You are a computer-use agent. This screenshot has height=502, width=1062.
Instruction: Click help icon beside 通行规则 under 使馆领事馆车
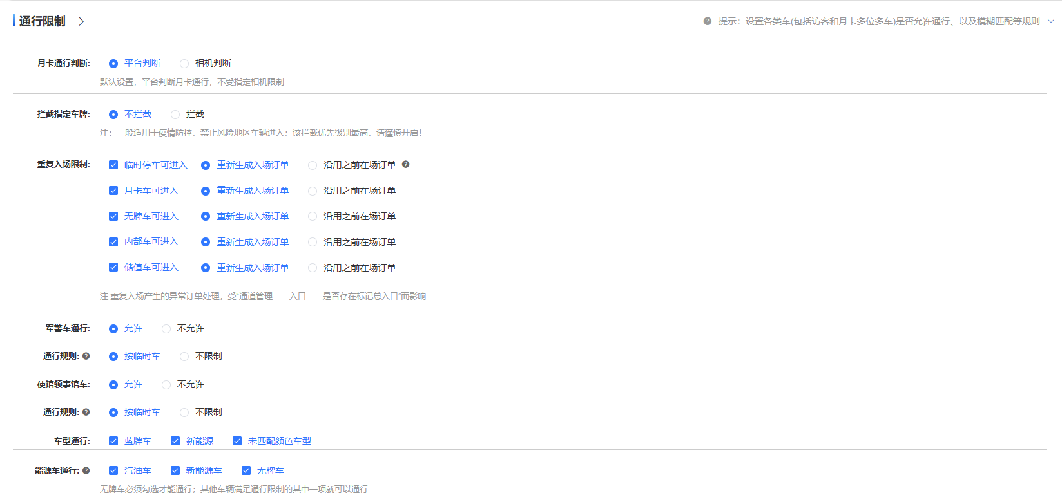pos(86,412)
